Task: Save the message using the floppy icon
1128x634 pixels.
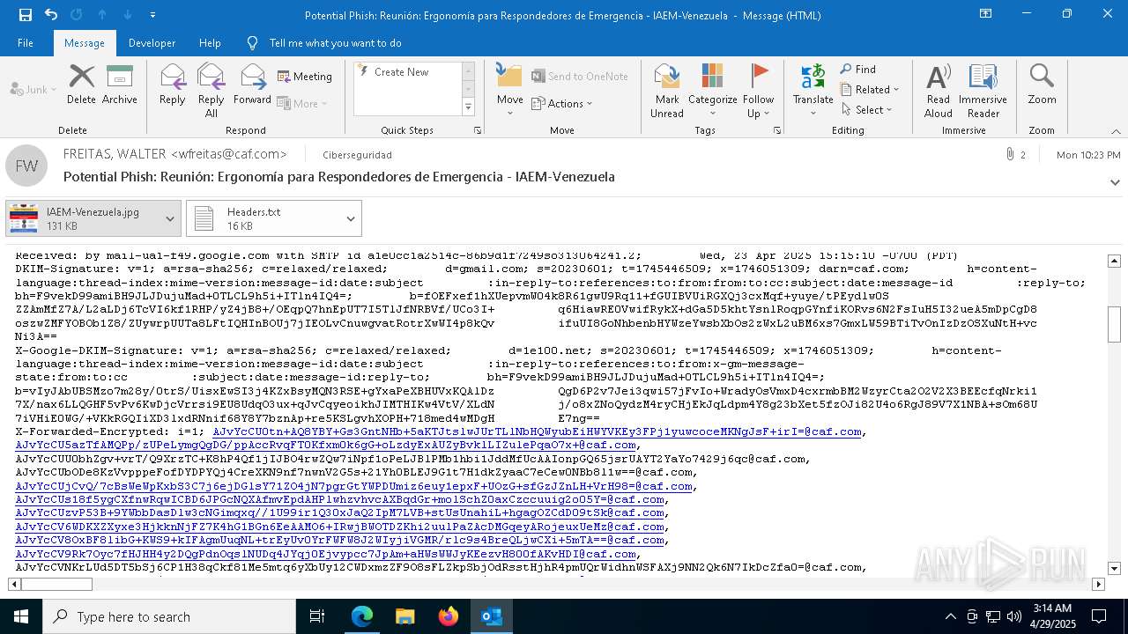Action: point(26,15)
